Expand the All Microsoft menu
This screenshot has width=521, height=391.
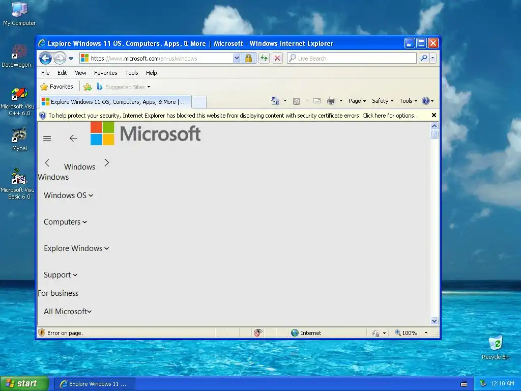tap(68, 312)
